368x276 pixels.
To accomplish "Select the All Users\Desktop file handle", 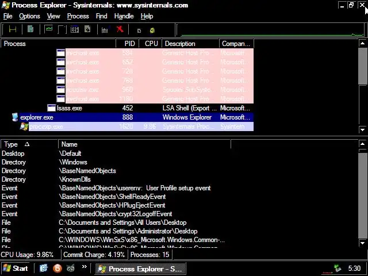I will [x=115, y=223].
